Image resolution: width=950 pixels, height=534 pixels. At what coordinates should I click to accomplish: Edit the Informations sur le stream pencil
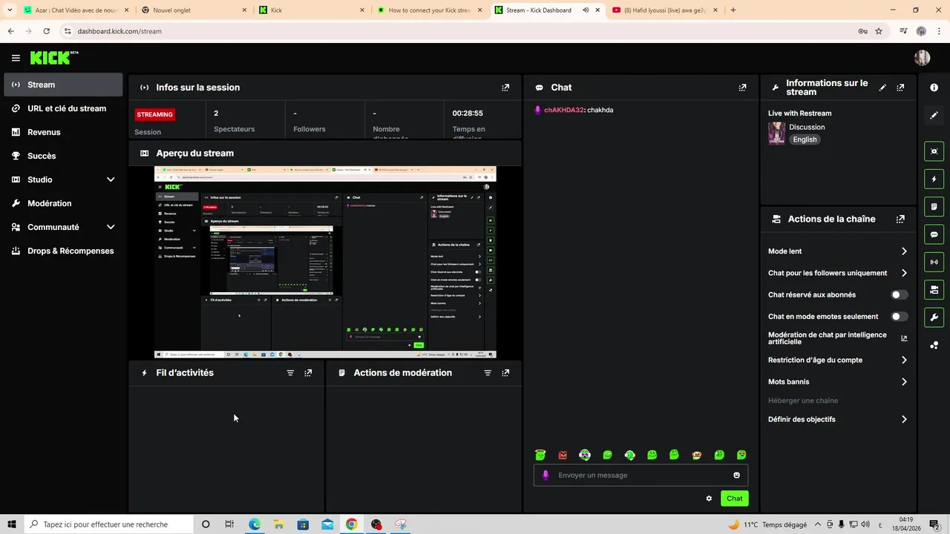click(882, 88)
